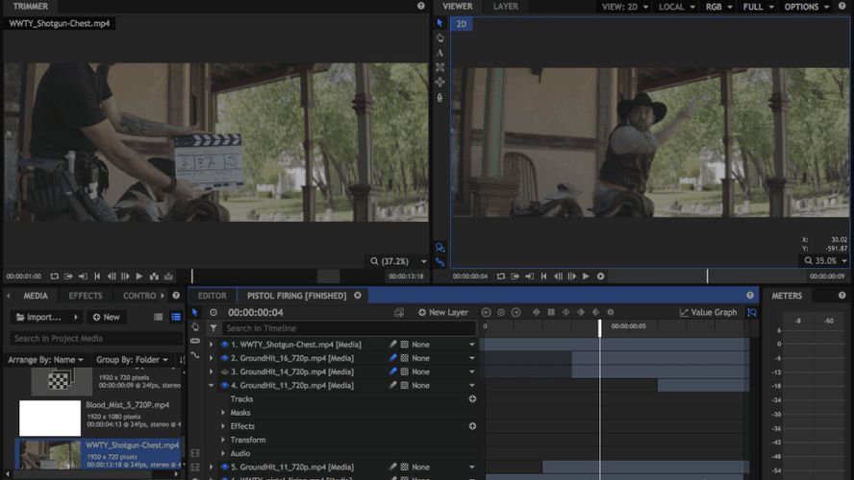Click the Value Graph button
Screen dimensions: 854x480
pyautogui.click(x=709, y=312)
